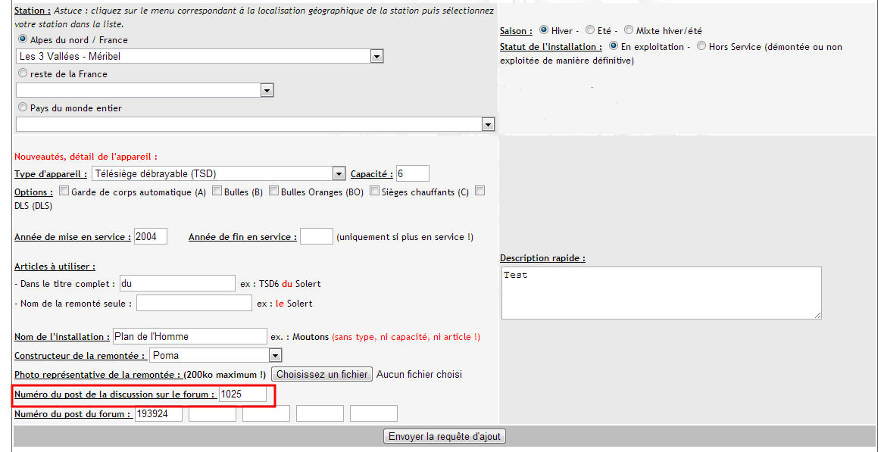
Task: Expand the 'Pays du monde entier' dropdown list
Action: click(255, 124)
